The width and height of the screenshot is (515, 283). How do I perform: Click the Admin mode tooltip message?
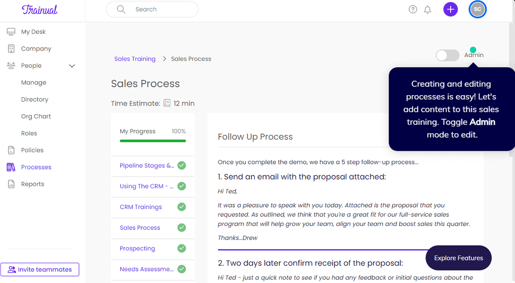pyautogui.click(x=451, y=109)
